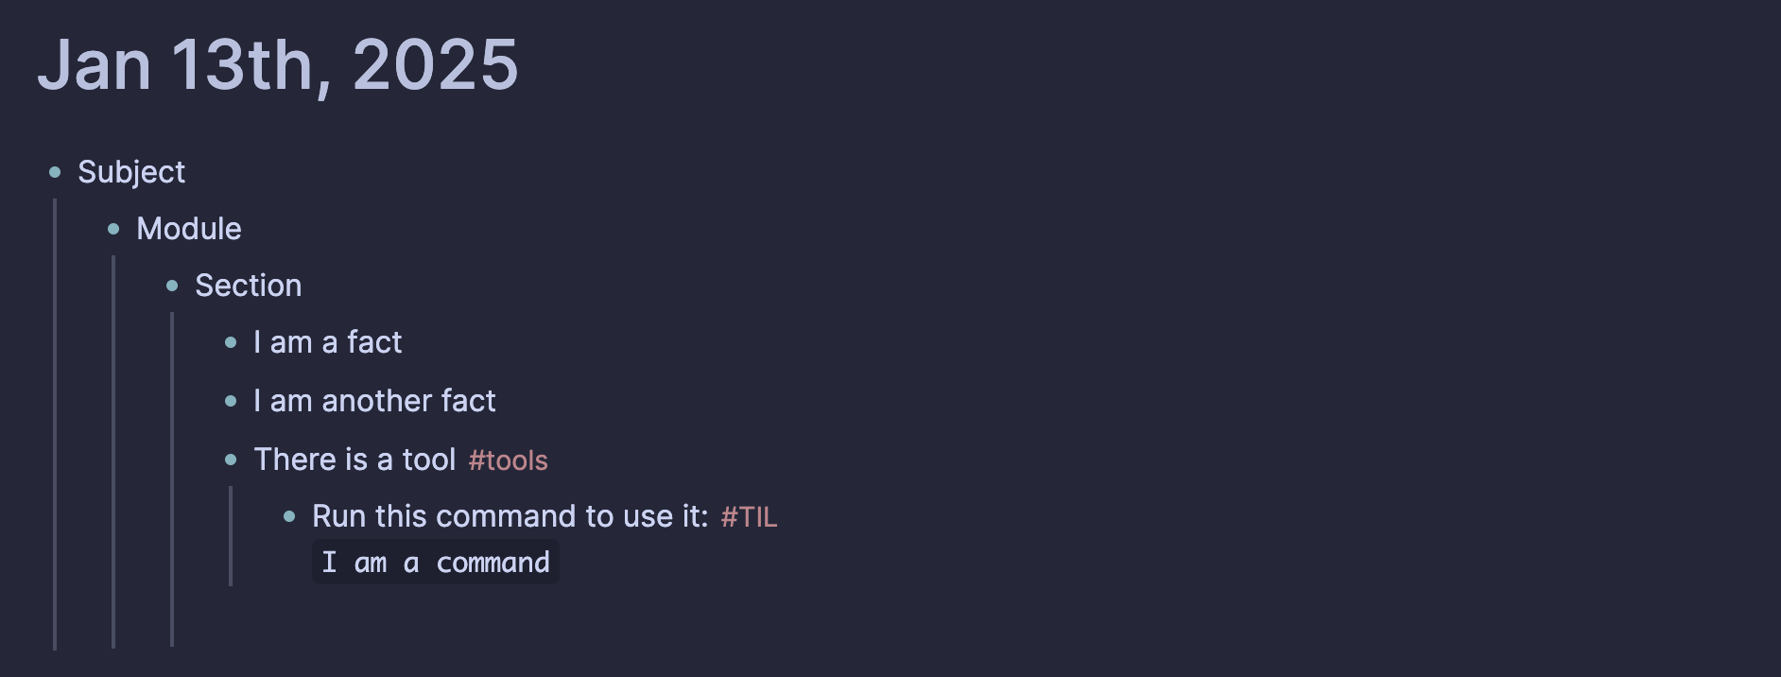
Task: Open the #tools tag link
Action: click(508, 460)
